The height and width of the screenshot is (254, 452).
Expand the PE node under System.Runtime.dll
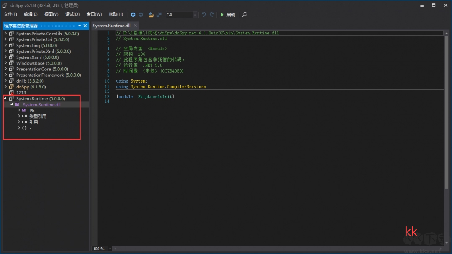click(19, 110)
